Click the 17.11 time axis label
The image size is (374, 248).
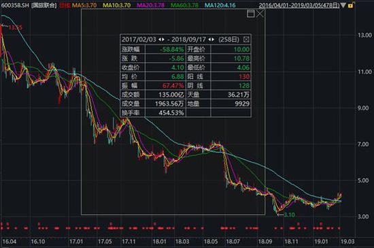coord(129,242)
